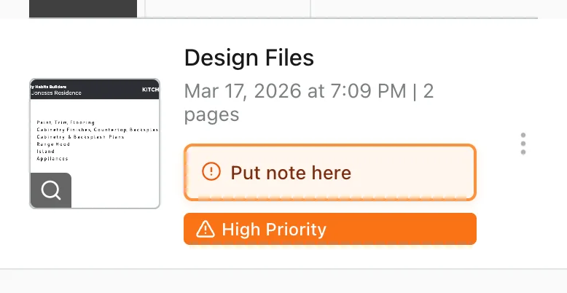
Task: Click the Put note here field
Action: point(329,173)
